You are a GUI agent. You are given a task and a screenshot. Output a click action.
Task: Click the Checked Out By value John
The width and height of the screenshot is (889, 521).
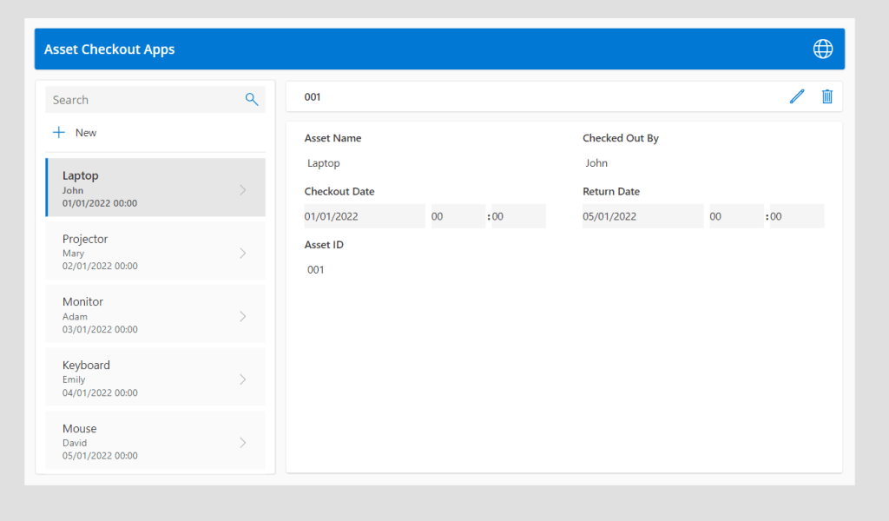(x=596, y=163)
